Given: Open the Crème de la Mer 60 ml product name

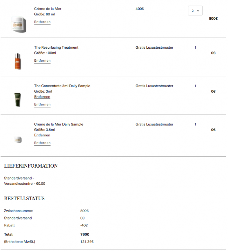Looking at the screenshot, I should (48, 9).
